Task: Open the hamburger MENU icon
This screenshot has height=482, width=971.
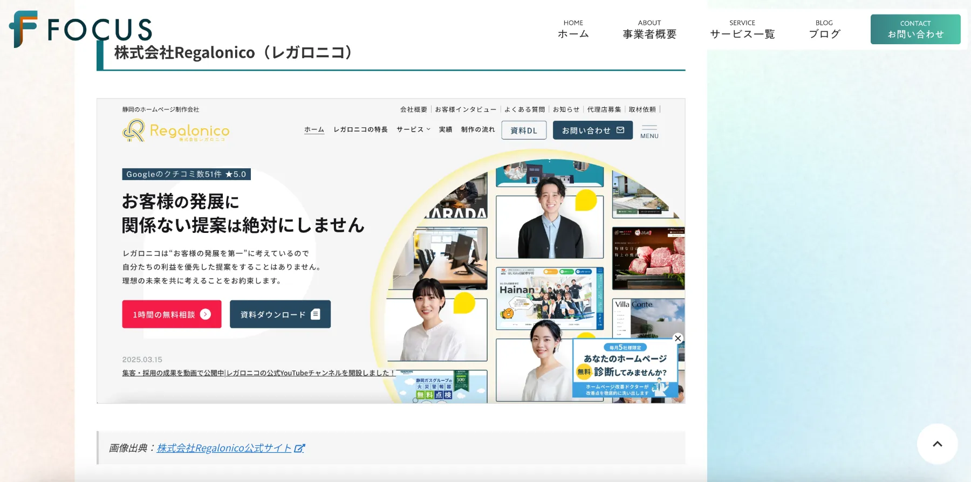Action: pos(649,132)
